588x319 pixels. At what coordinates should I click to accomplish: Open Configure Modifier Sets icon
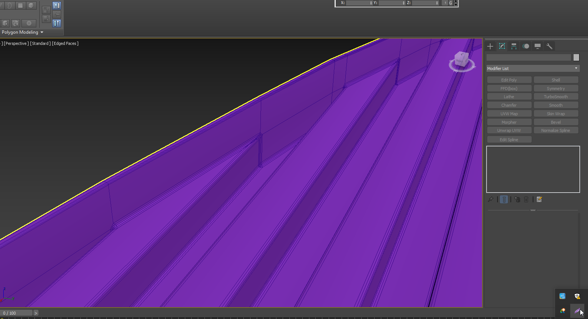click(539, 199)
